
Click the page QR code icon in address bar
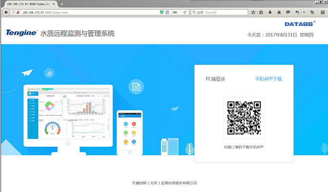click(x=167, y=12)
